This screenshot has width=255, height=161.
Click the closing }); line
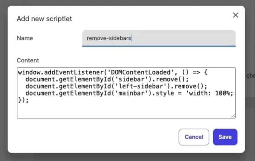pyautogui.click(x=23, y=100)
